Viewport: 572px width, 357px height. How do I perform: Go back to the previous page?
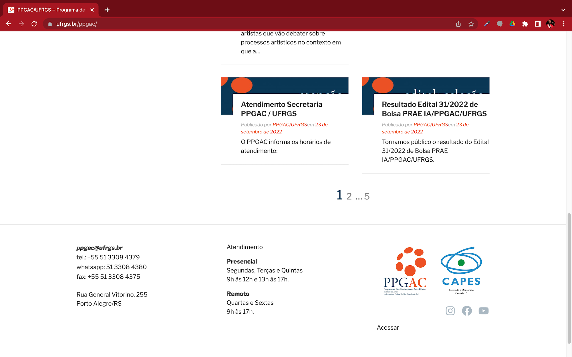(9, 24)
